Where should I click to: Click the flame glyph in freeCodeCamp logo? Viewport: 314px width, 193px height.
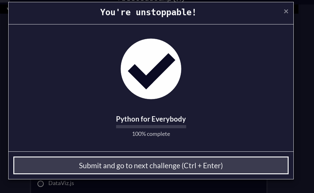(x=180, y=1)
